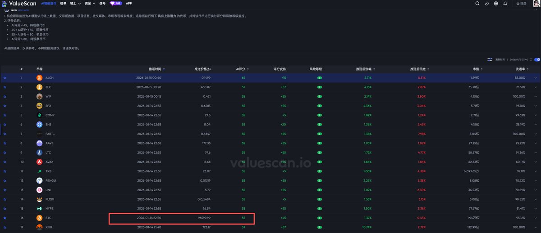Sort by 推送时间 column header
The height and width of the screenshot is (233, 541).
[x=156, y=69]
